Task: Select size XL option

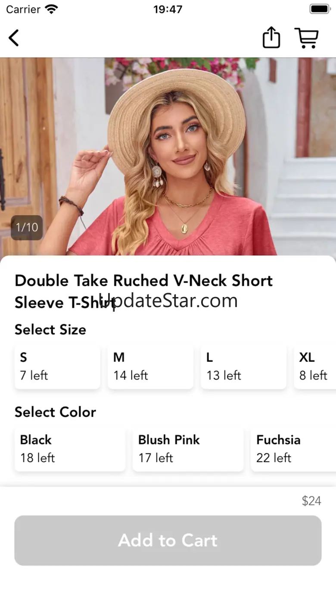Action: coord(315,366)
